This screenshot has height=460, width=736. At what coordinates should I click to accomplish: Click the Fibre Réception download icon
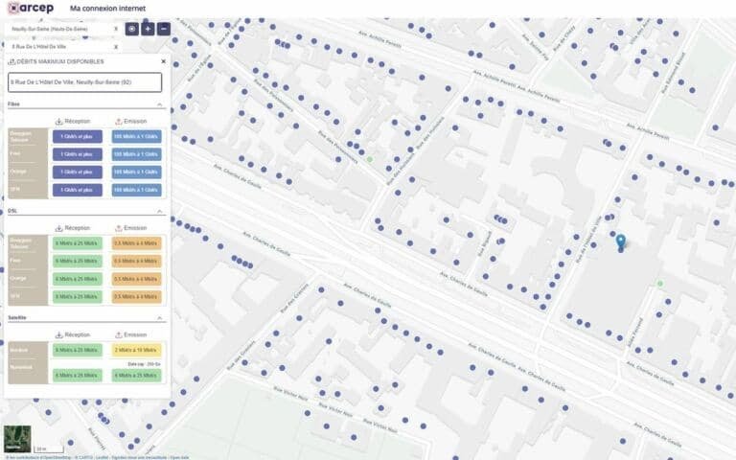point(59,122)
